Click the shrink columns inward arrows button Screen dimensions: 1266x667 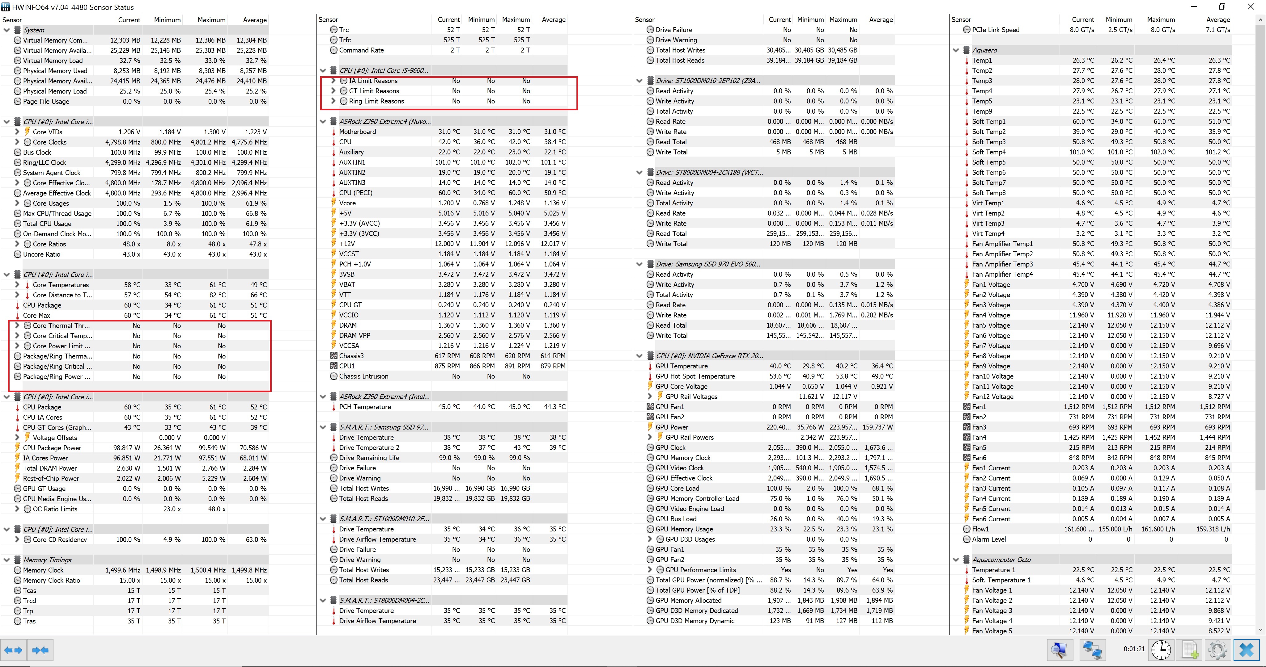coord(40,650)
